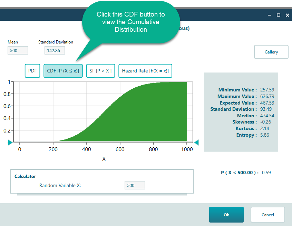
Task: Close the dialog with the X icon
Action: click(287, 15)
